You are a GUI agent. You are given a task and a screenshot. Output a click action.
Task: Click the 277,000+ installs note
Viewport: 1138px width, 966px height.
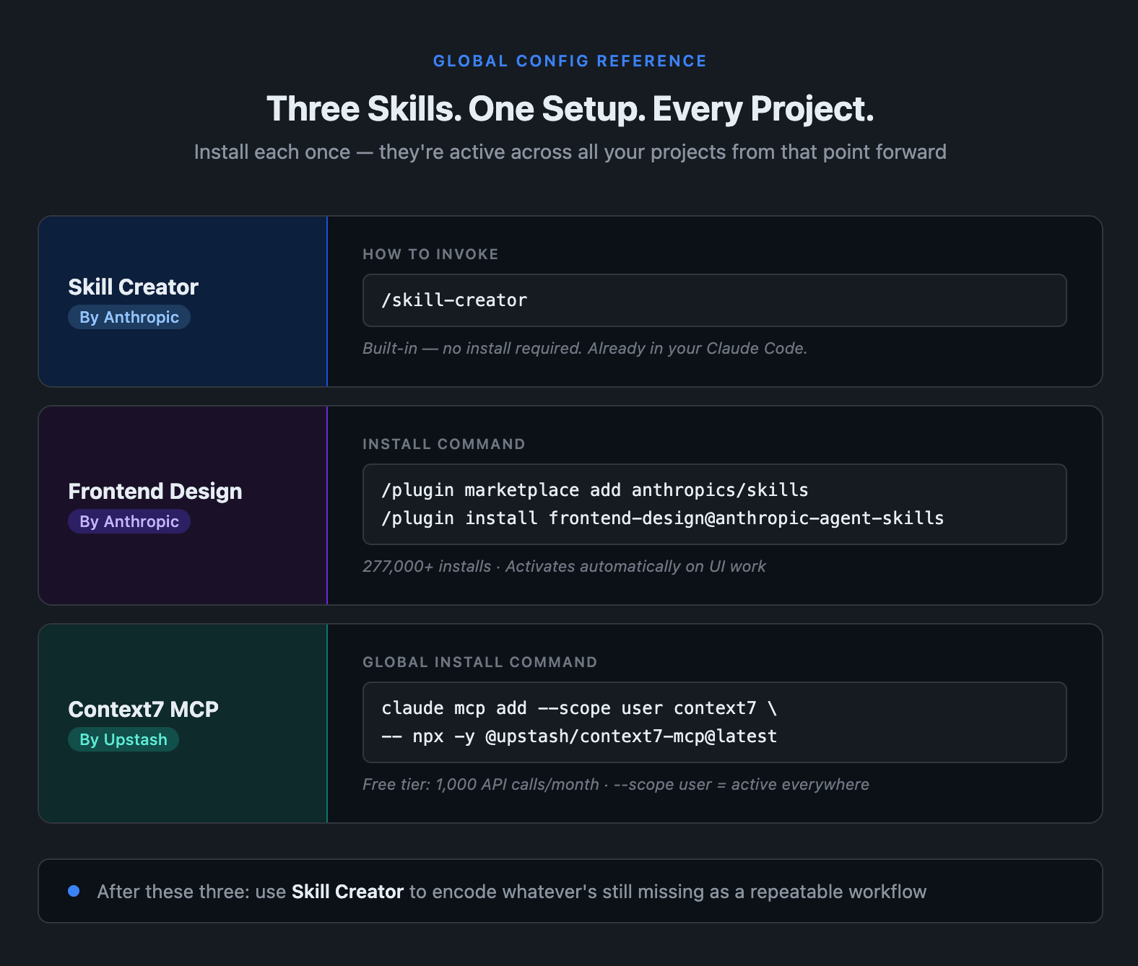427,566
